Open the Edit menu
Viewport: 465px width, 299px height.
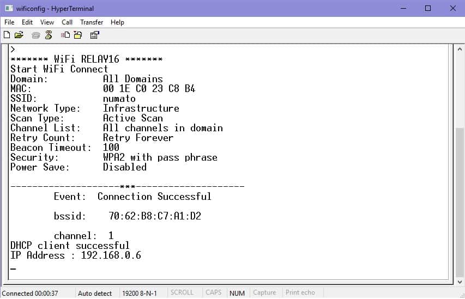[x=27, y=22]
